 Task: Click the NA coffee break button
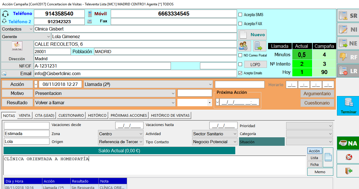tap(348, 143)
